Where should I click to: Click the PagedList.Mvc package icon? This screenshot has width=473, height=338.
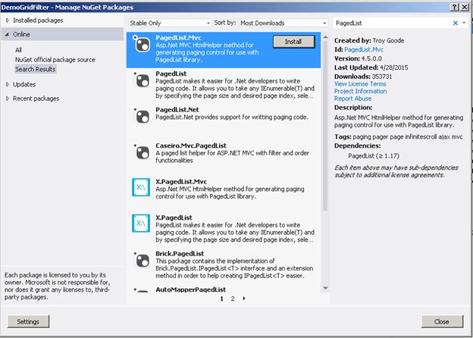(x=142, y=44)
